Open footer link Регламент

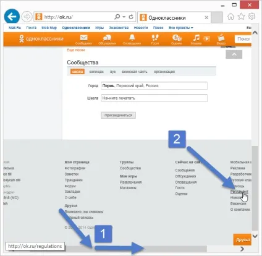click(x=239, y=192)
